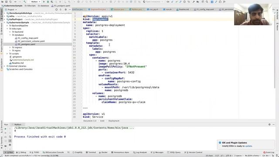The image size is (279, 157).
Task: Collapse the database folder
Action: click(10, 35)
